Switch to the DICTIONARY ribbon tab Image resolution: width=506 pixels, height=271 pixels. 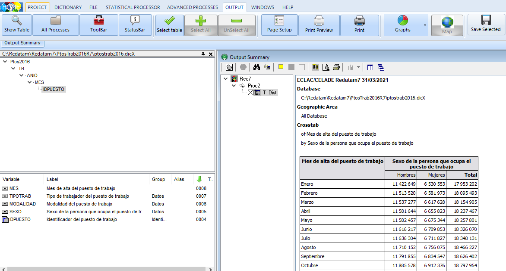click(x=68, y=7)
